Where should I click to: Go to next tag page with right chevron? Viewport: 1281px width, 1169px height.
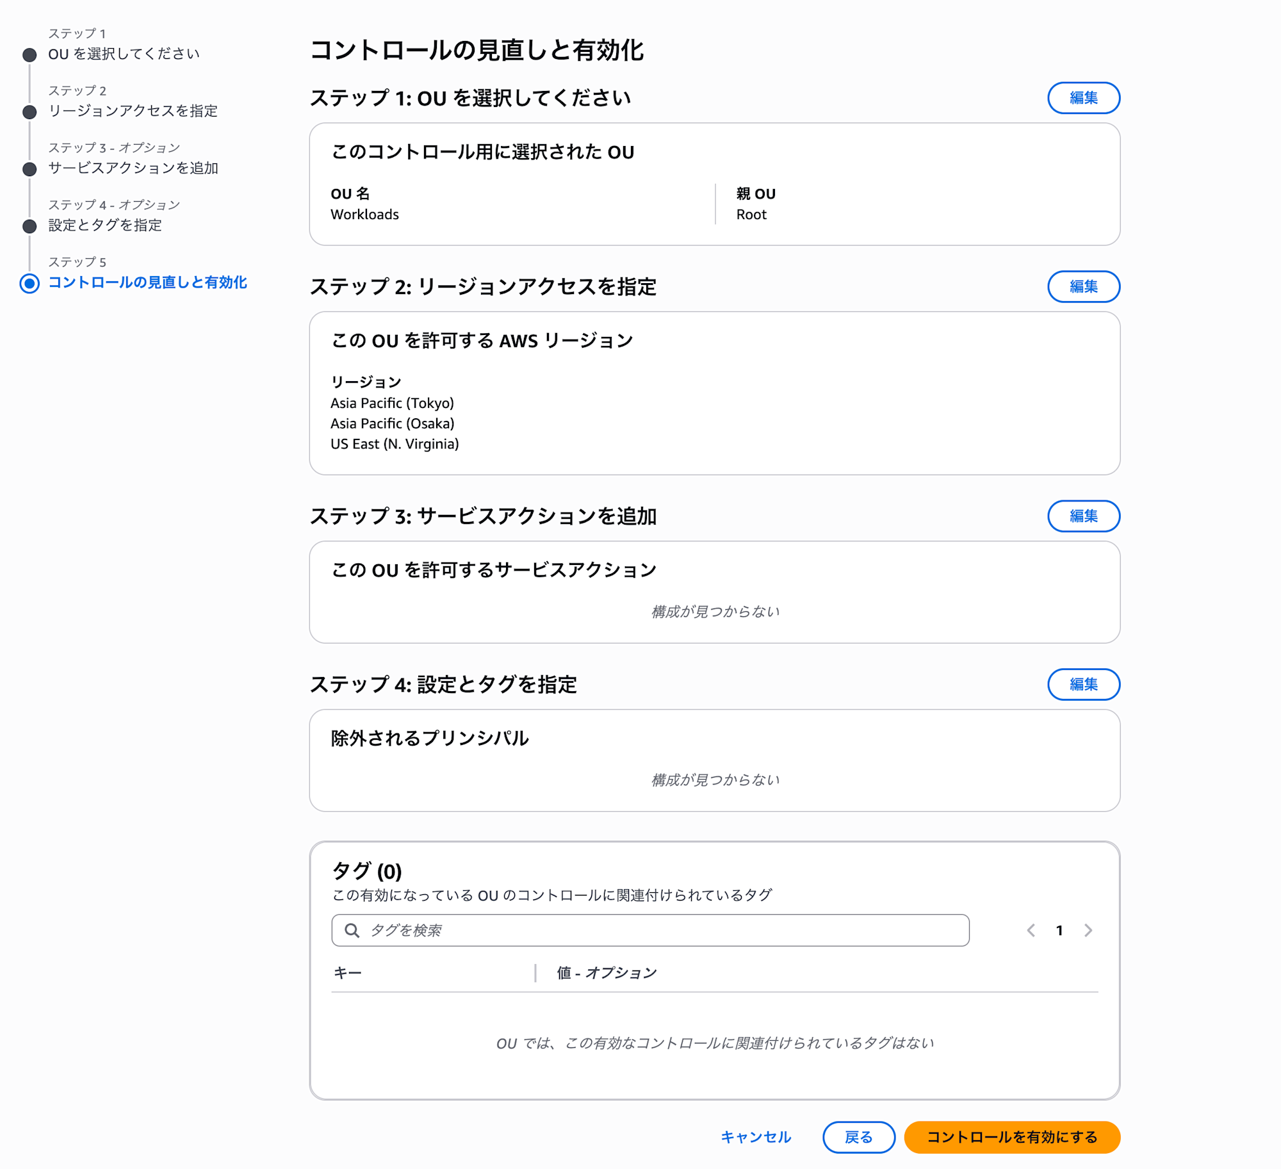coord(1088,930)
